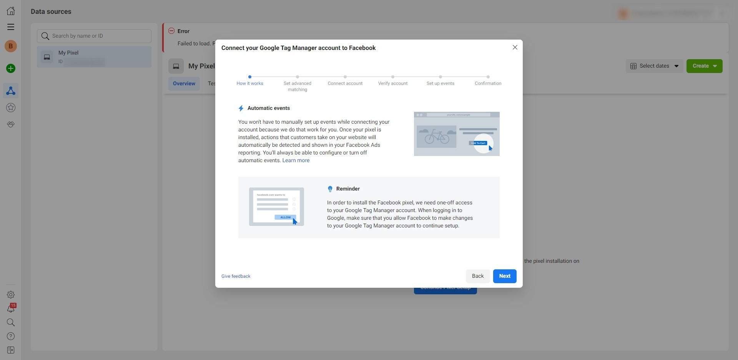Viewport: 738px width, 360px height.
Task: Click the Automatic events heading
Action: (269, 108)
